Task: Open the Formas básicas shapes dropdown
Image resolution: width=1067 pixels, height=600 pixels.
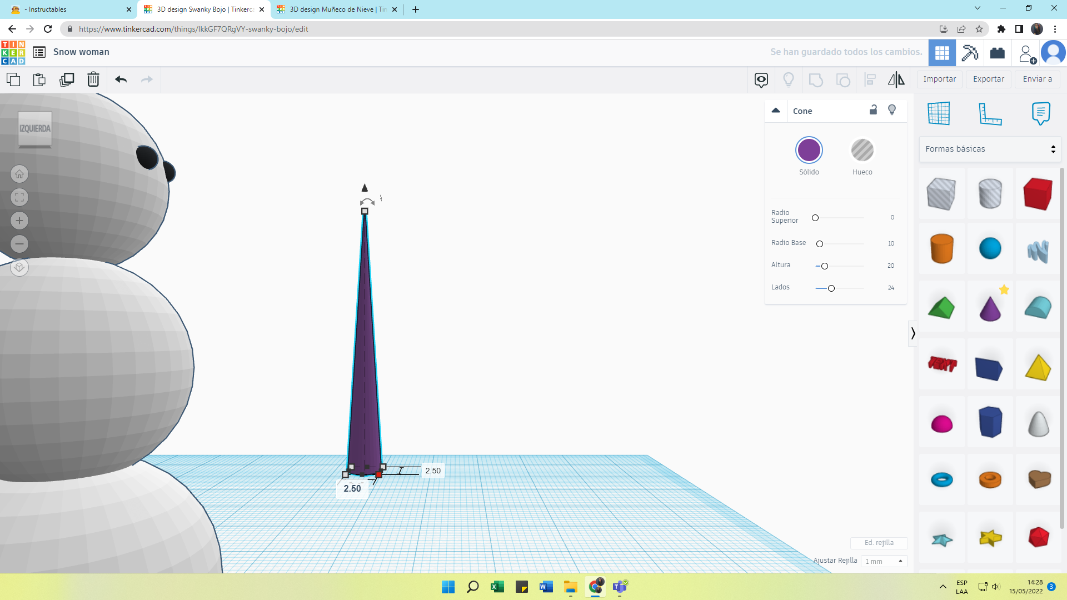Action: [990, 149]
